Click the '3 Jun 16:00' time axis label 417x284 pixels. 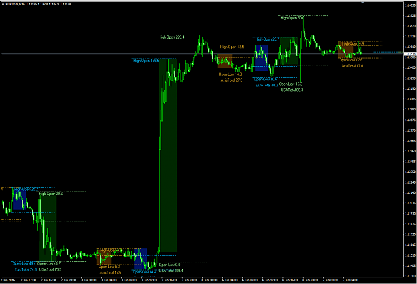click(x=169, y=280)
